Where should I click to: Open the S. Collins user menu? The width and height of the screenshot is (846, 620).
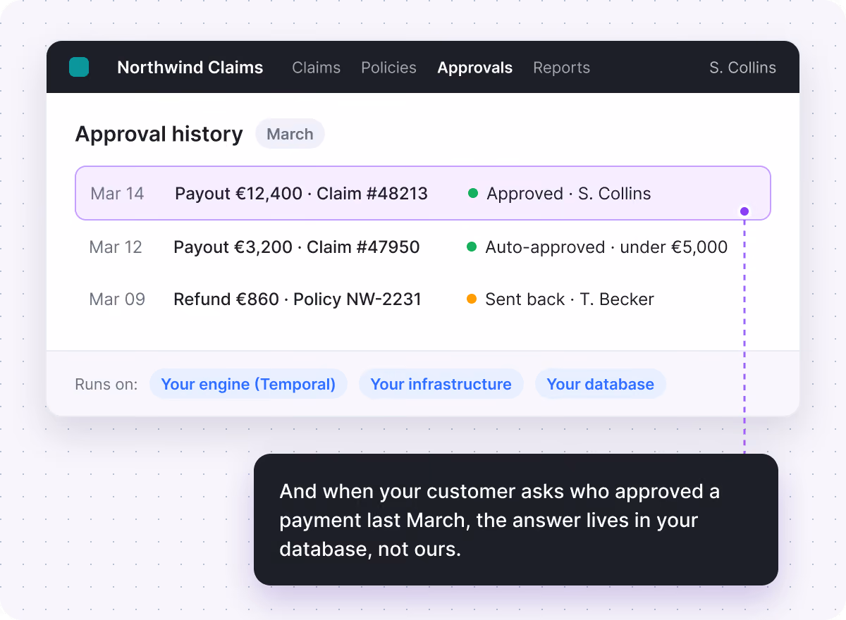click(742, 68)
